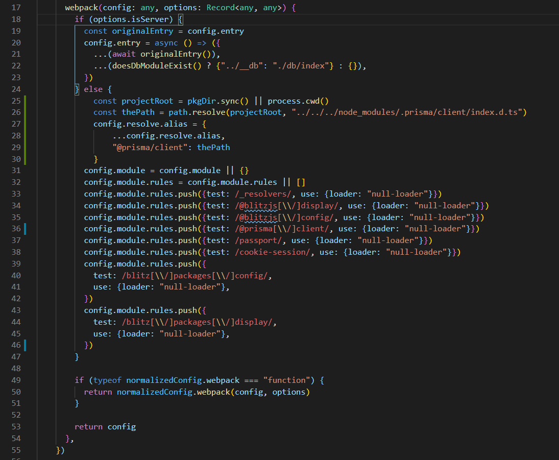Click options.isServer inside the if condition
This screenshot has width=559, height=460.
pyautogui.click(x=131, y=18)
